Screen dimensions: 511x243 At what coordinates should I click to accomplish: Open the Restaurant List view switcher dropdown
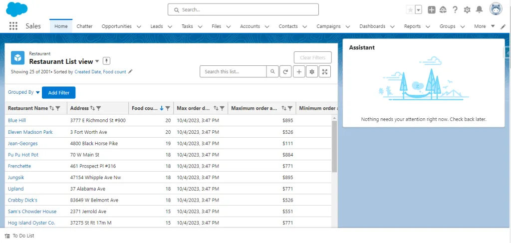click(x=97, y=61)
